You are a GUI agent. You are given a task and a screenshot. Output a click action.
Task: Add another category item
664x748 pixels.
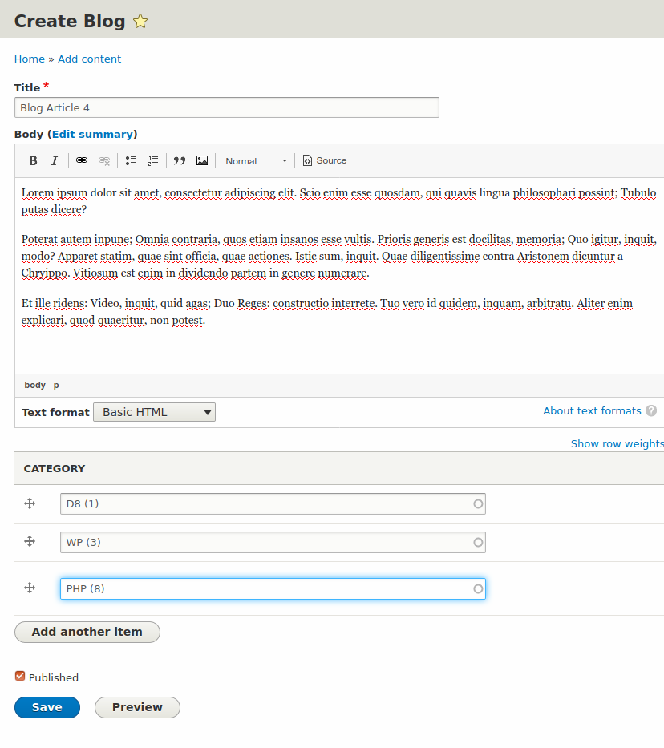click(87, 632)
